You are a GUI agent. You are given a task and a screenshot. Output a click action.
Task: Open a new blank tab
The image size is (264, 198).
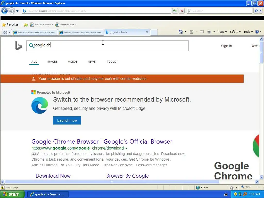[x=154, y=32]
